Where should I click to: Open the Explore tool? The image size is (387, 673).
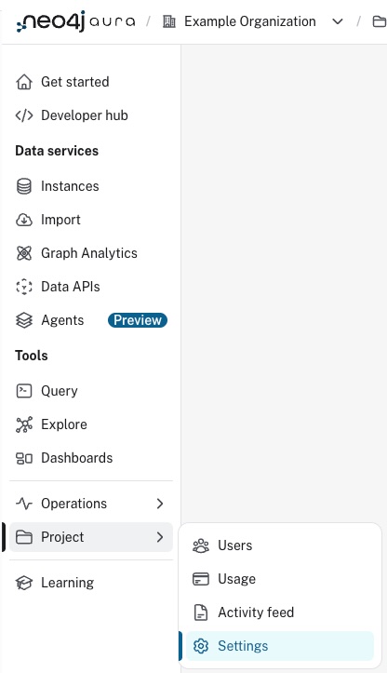91,424
